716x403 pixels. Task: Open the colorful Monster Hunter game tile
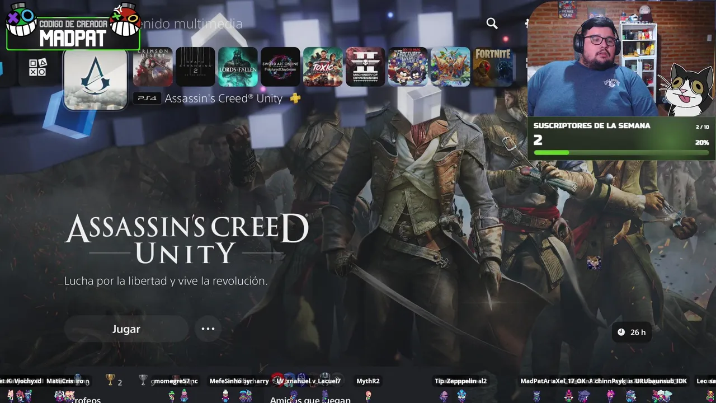(x=450, y=67)
